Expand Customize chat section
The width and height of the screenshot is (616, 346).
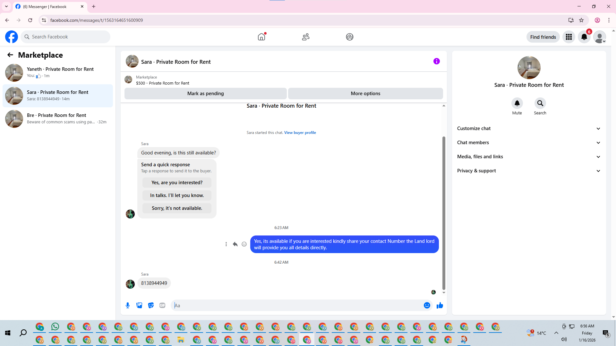[529, 128]
